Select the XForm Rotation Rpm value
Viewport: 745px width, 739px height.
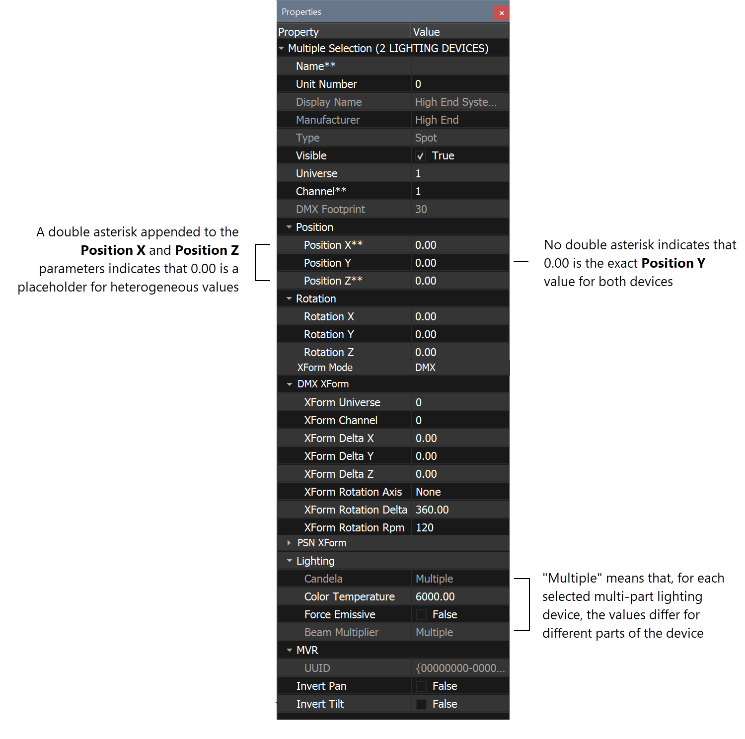[460, 527]
